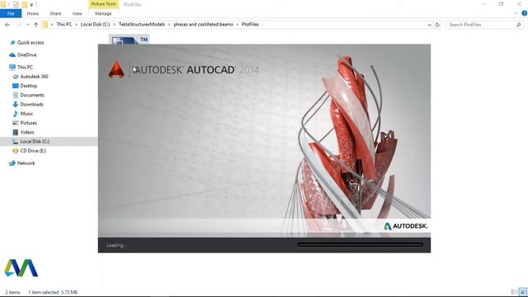This screenshot has width=528, height=297.
Task: Expand the address bar history dropdown
Action: click(429, 25)
